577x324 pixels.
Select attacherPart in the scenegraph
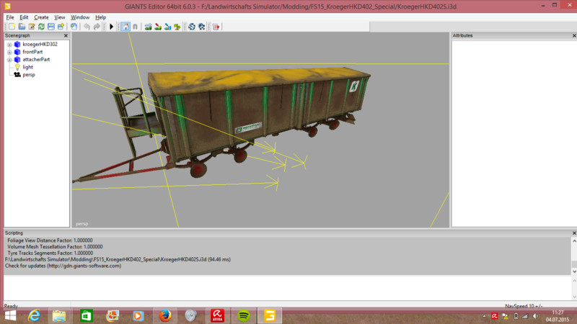tap(36, 59)
